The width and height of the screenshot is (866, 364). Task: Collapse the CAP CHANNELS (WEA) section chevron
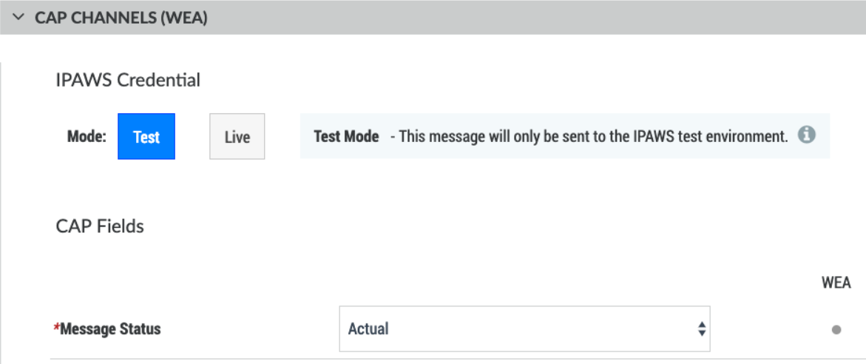click(18, 17)
